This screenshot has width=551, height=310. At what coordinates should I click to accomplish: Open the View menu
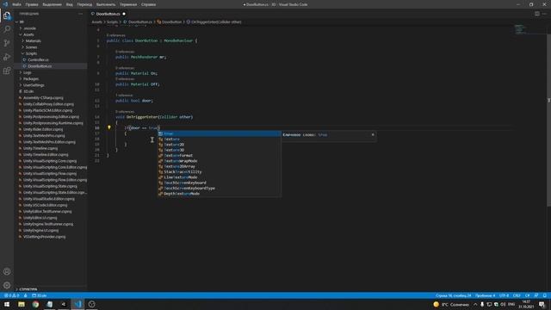(x=69, y=4)
